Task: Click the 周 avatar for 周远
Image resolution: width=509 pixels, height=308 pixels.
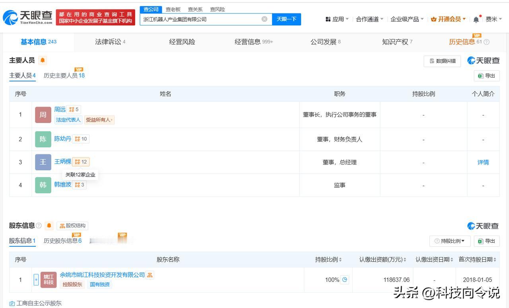Action: [x=43, y=115]
